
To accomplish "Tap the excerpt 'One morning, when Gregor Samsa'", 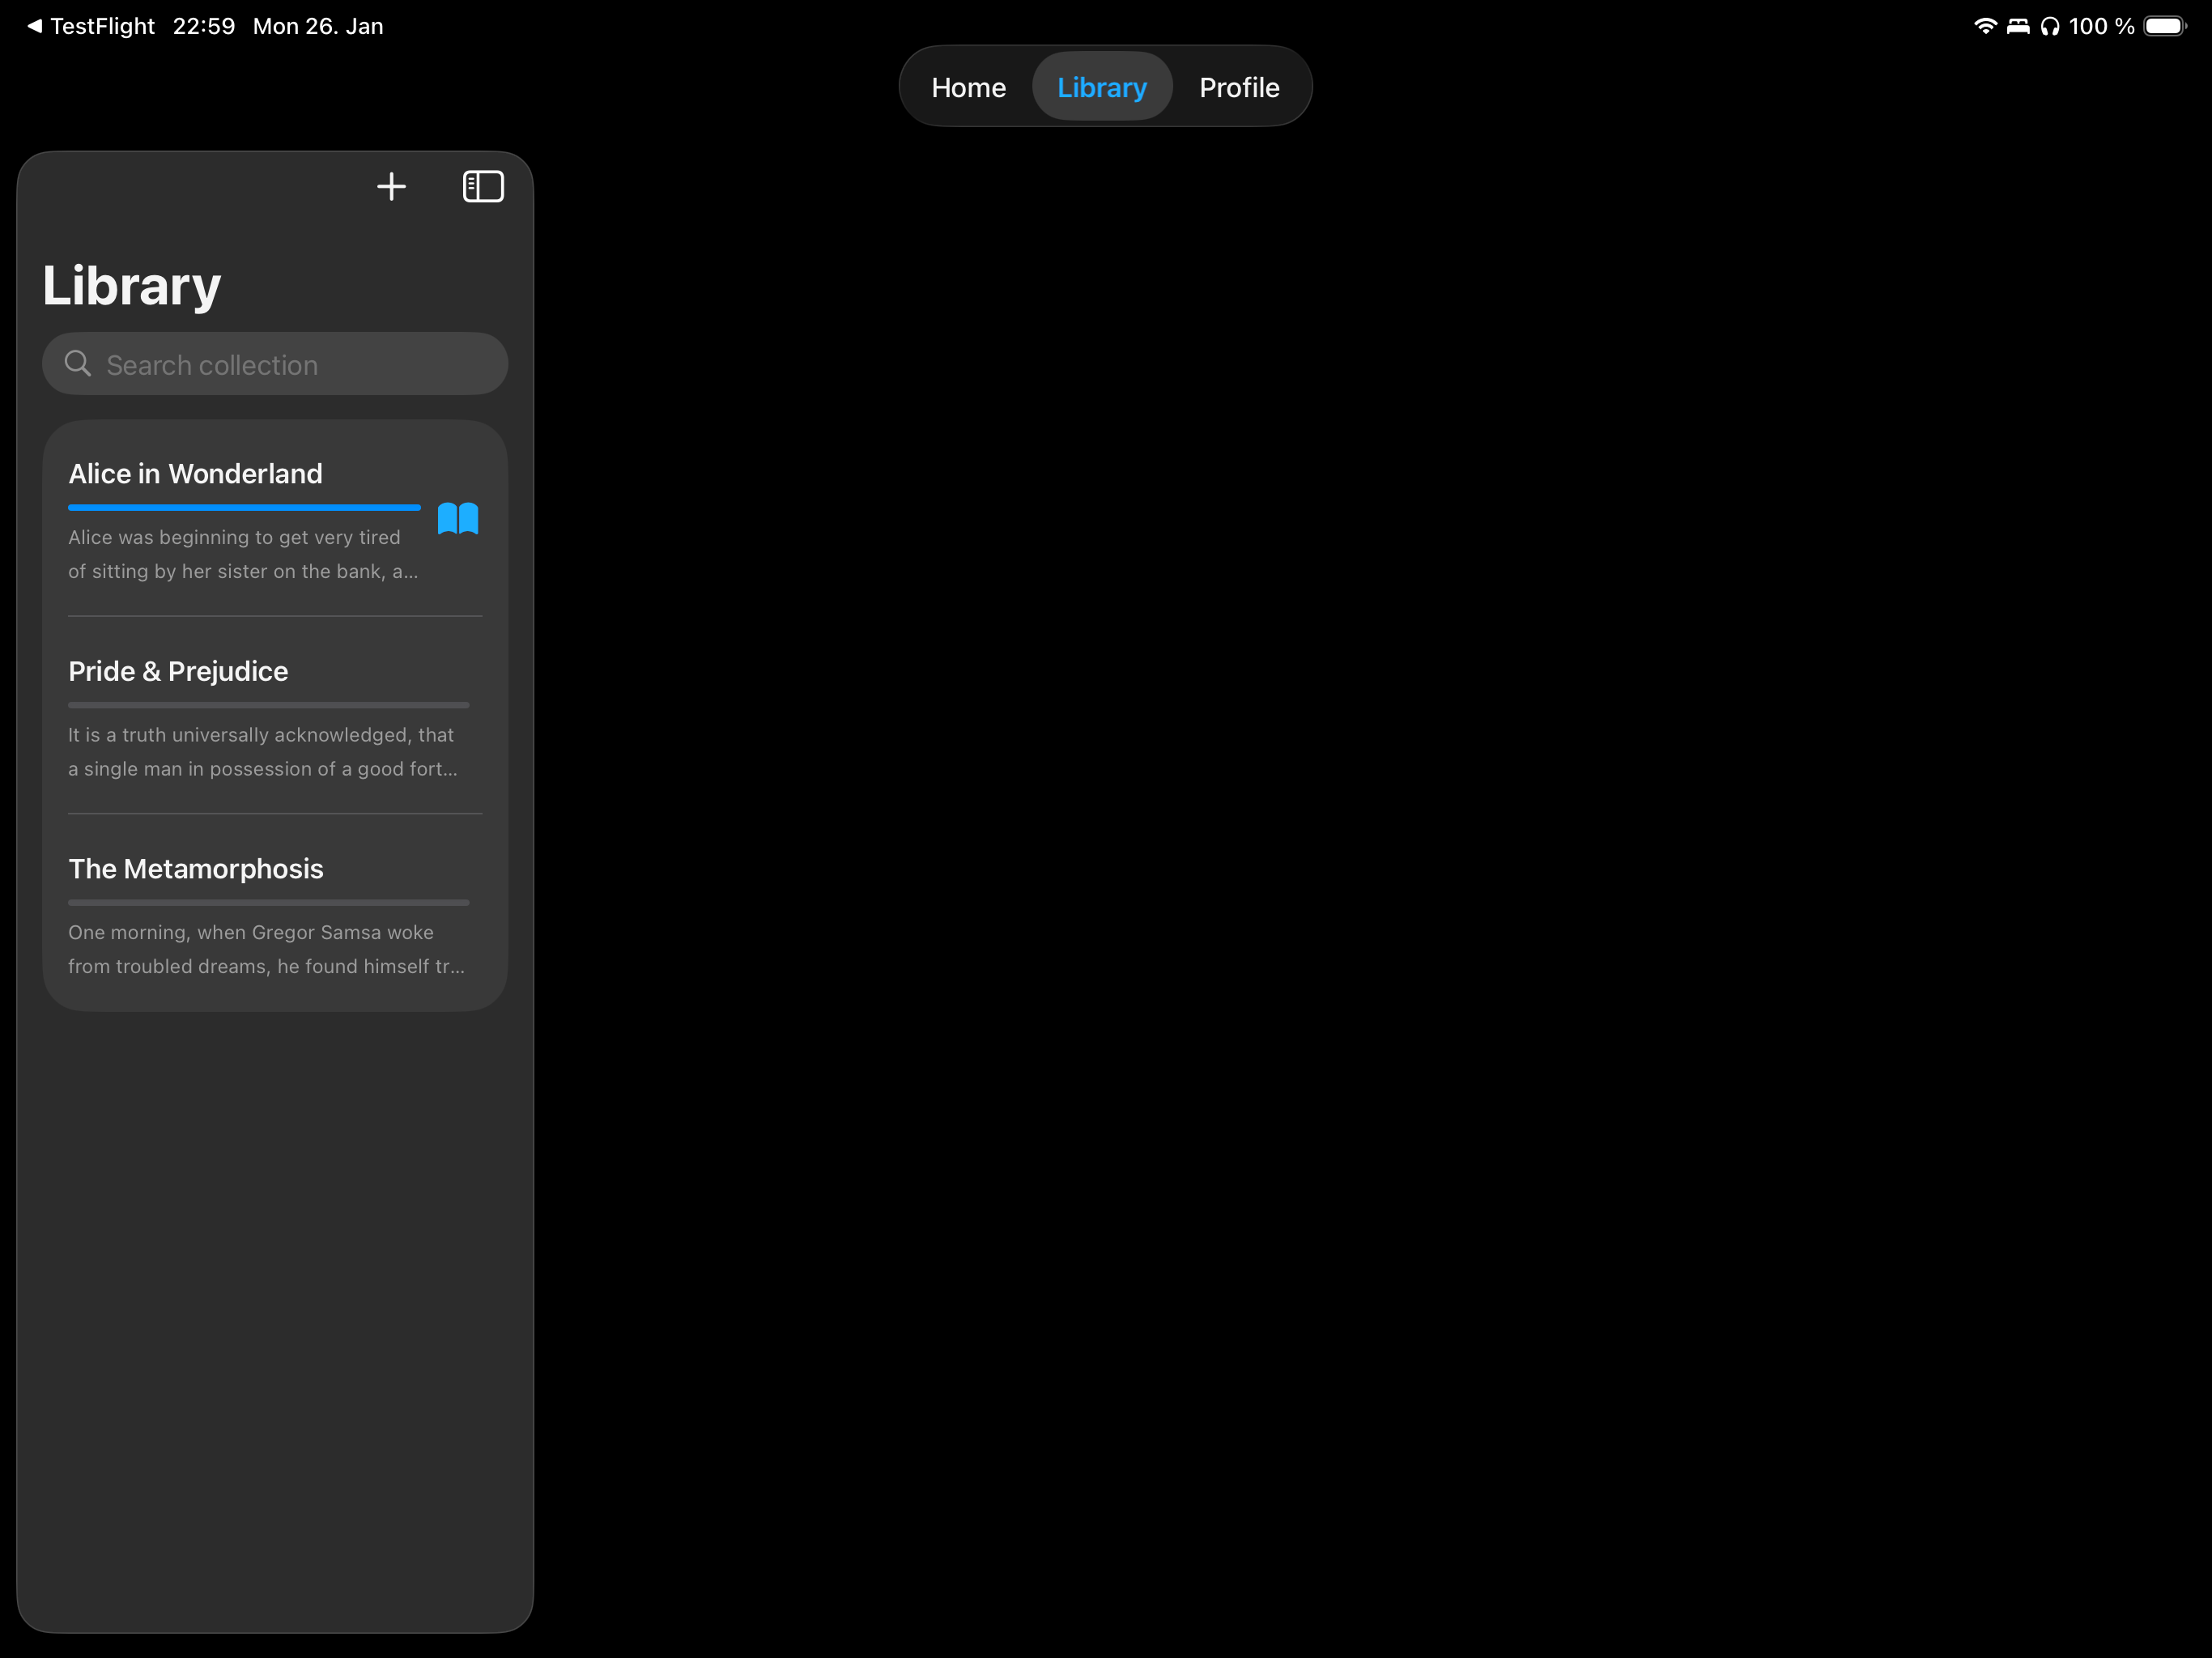I will (x=266, y=949).
